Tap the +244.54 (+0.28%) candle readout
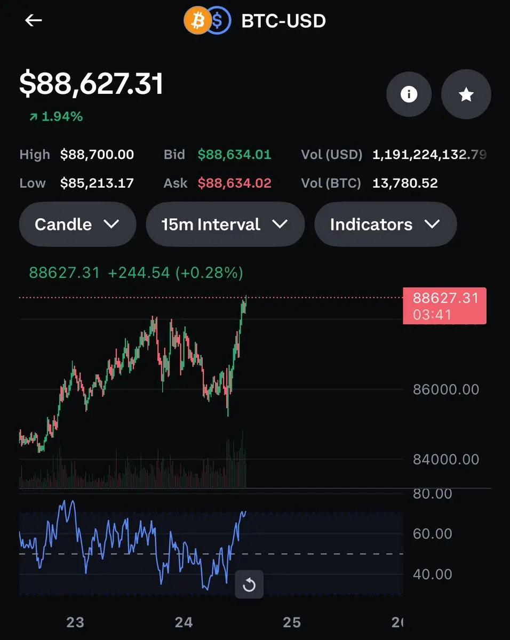This screenshot has height=640, width=510. pyautogui.click(x=176, y=273)
